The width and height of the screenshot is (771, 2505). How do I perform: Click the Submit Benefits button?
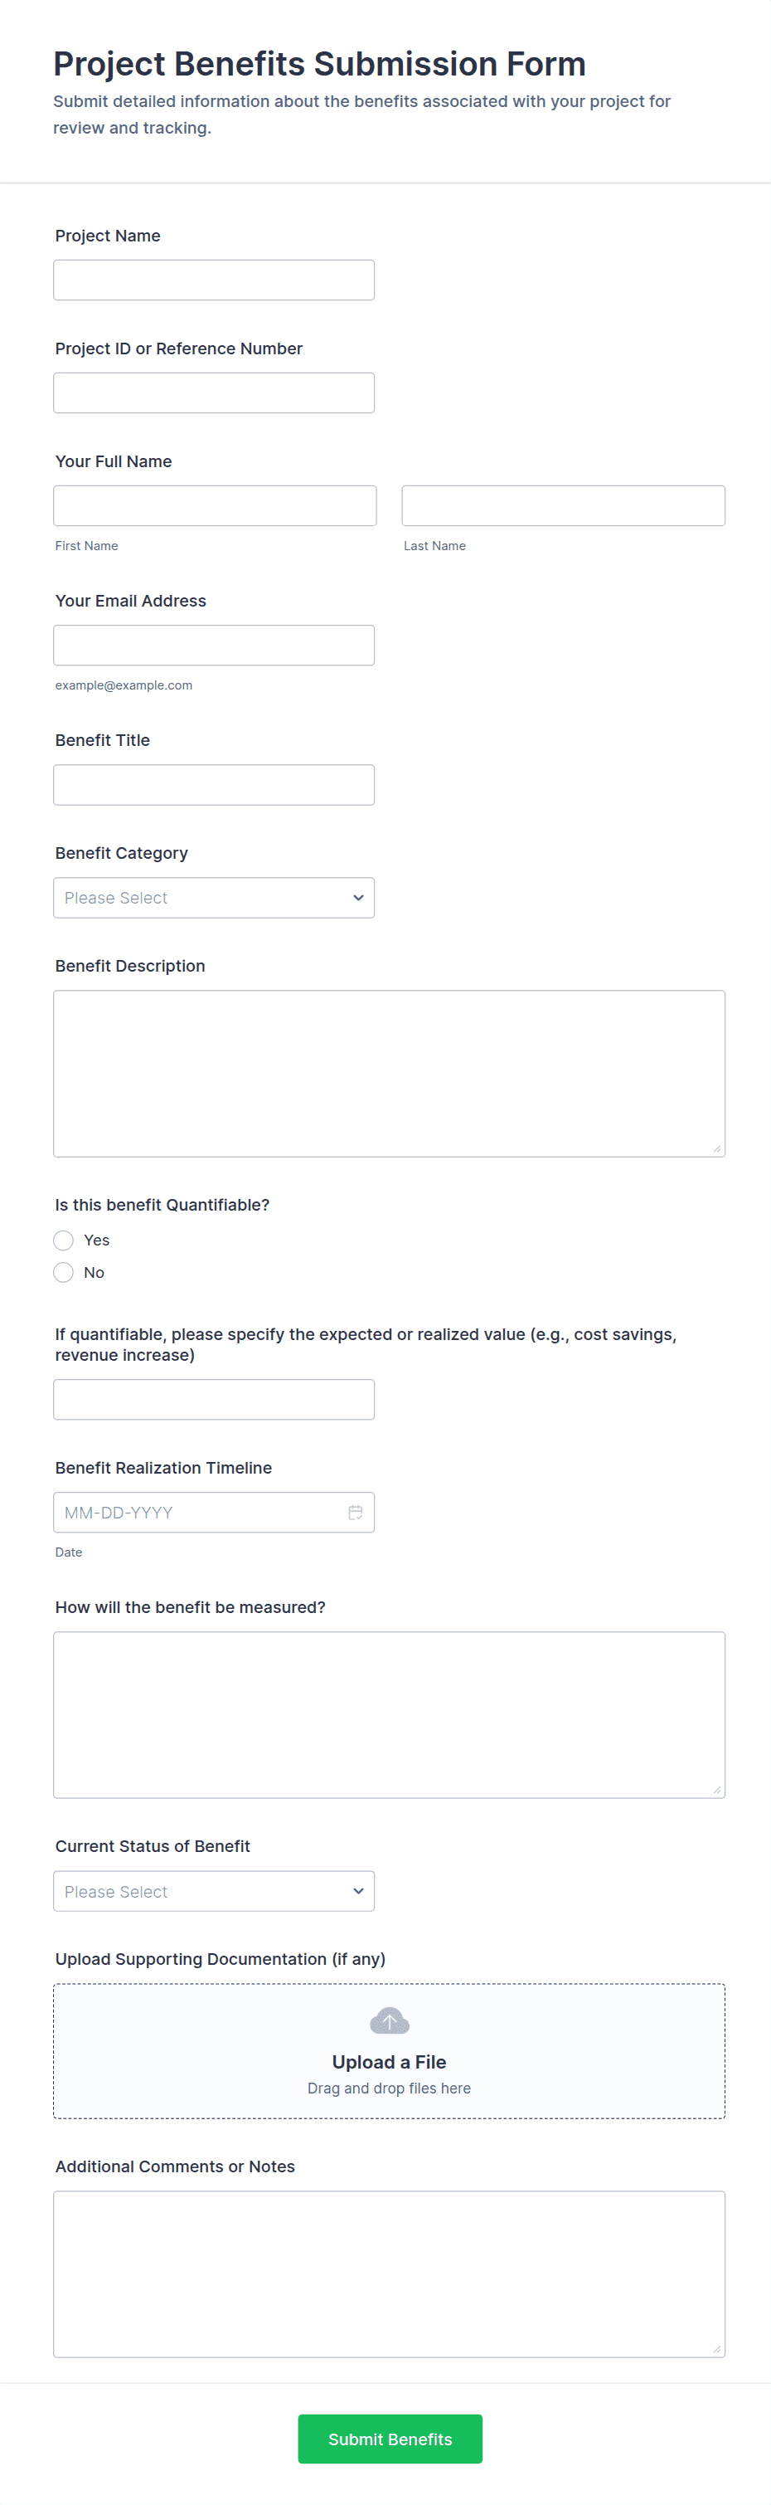click(390, 2438)
